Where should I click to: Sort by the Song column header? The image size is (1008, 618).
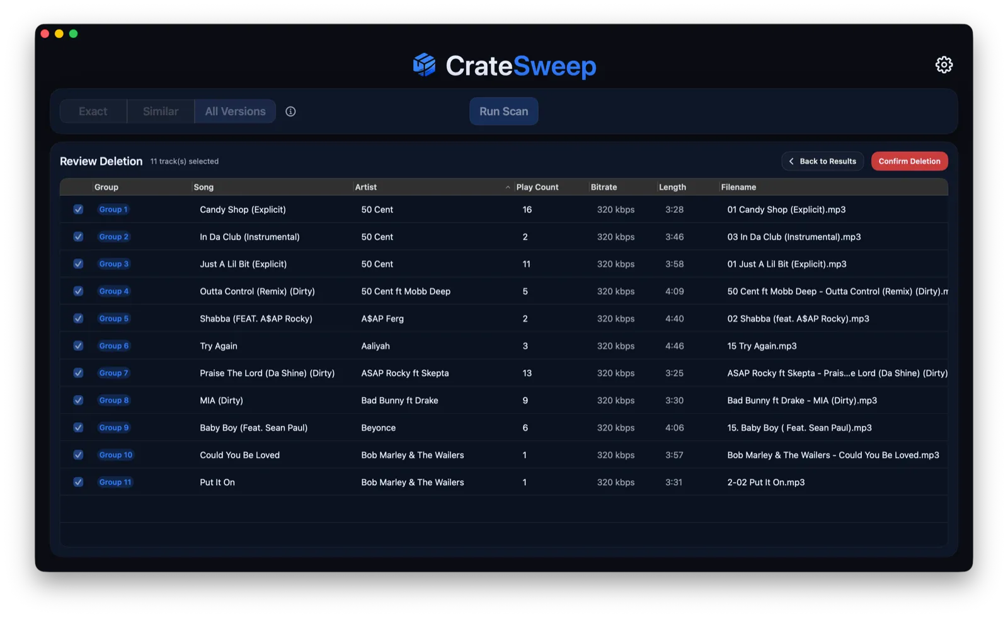point(203,187)
